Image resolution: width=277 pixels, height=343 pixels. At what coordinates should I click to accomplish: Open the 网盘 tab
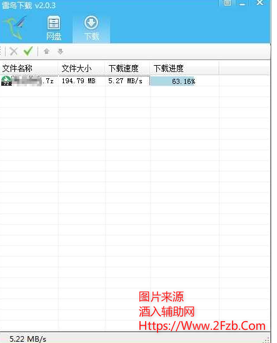click(x=54, y=28)
